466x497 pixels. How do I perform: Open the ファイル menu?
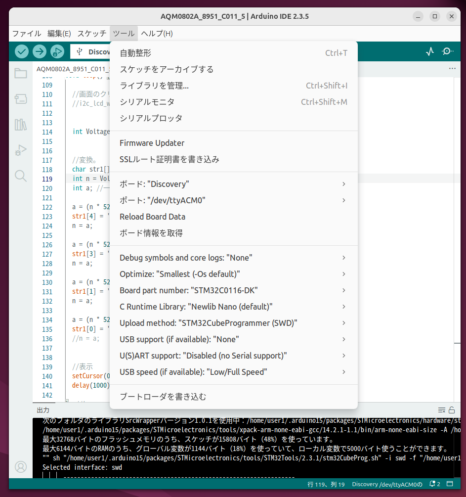pyautogui.click(x=26, y=34)
